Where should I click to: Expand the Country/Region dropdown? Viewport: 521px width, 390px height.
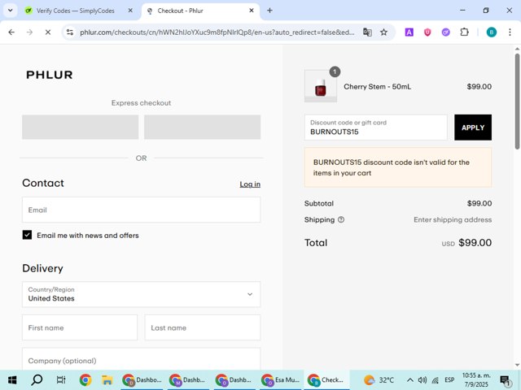141,294
